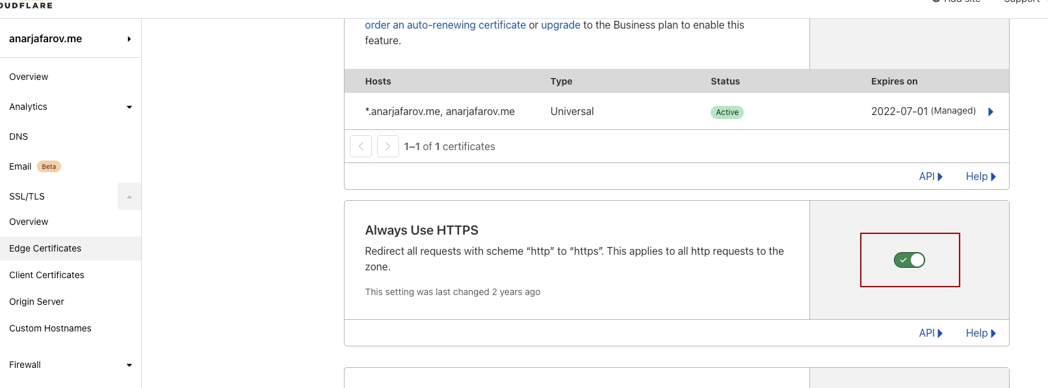Select the Expires on column header
Image resolution: width=1048 pixels, height=388 pixels.
point(895,81)
